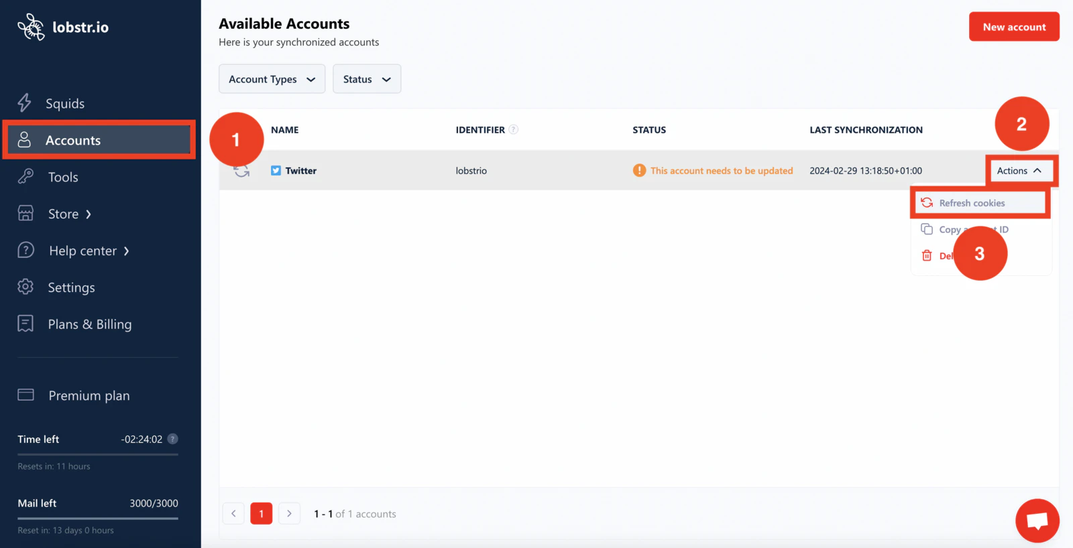Open Squids via lightning bolt icon
1073x548 pixels.
click(25, 102)
